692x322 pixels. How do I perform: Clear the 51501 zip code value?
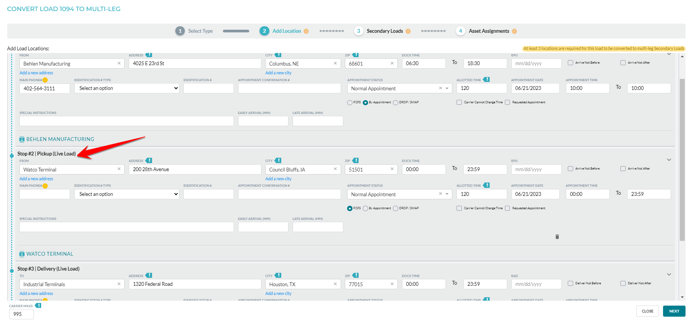coord(392,169)
